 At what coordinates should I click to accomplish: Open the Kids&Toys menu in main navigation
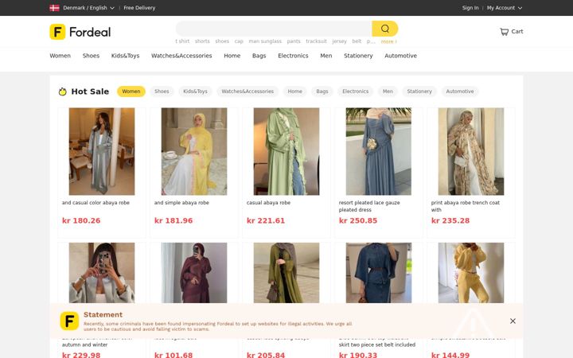pos(126,56)
